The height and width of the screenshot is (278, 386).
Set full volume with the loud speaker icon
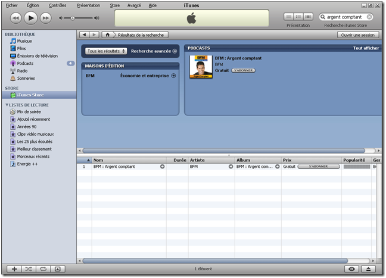[x=96, y=18]
